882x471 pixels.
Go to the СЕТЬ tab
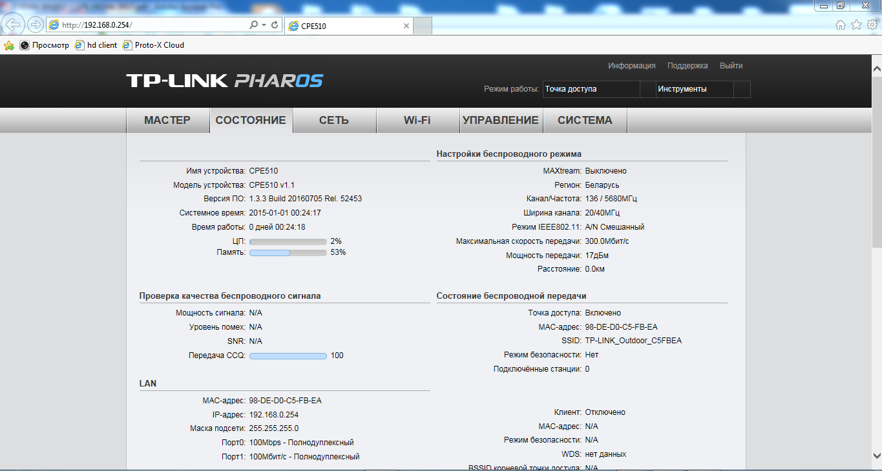[334, 120]
